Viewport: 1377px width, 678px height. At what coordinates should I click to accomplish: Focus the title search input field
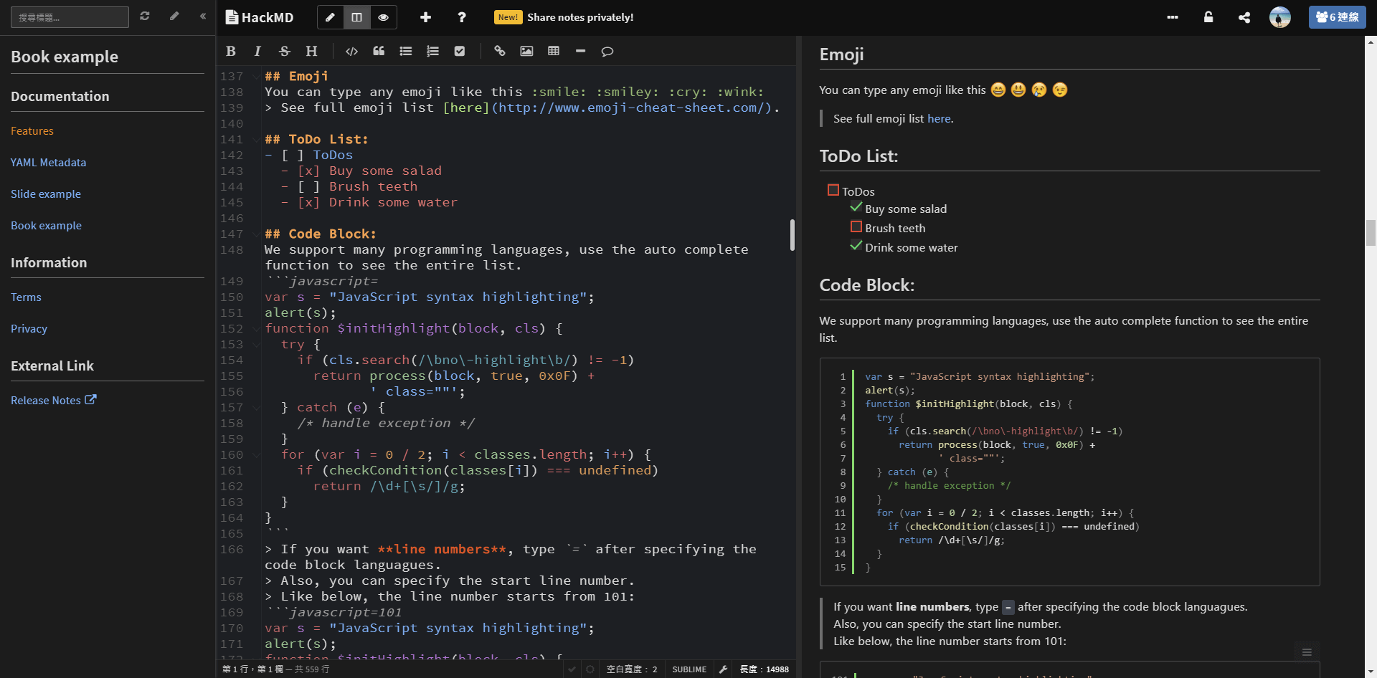click(x=70, y=17)
